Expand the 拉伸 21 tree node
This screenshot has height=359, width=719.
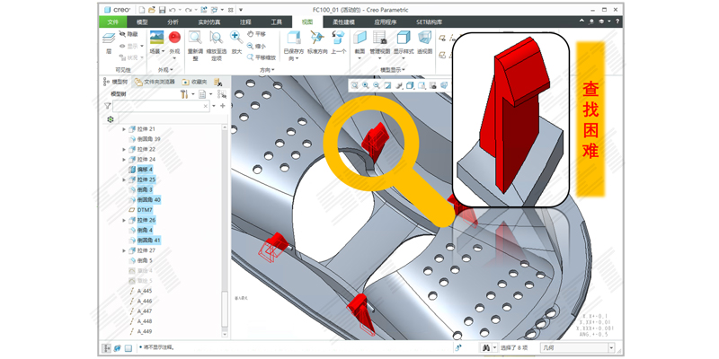tap(124, 129)
